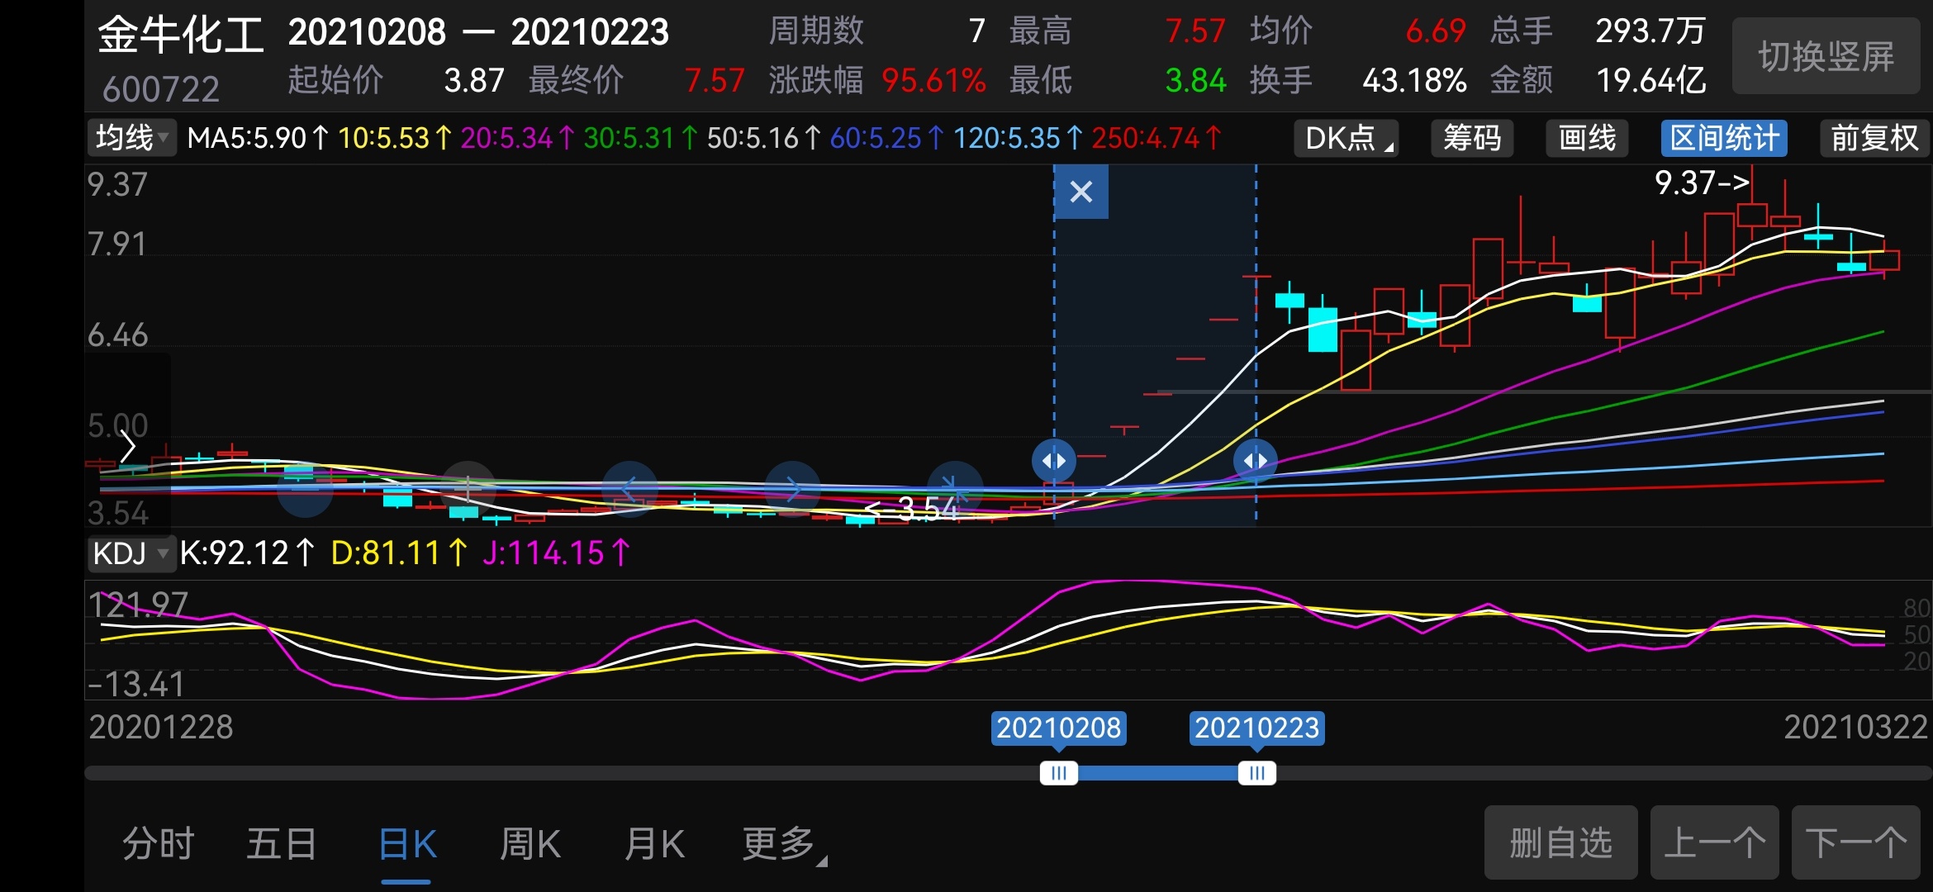Expand the 更多 period options

tap(784, 844)
